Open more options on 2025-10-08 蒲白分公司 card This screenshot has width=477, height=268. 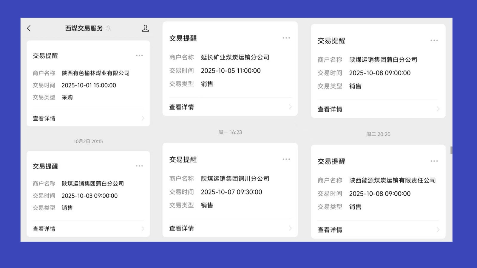434,40
